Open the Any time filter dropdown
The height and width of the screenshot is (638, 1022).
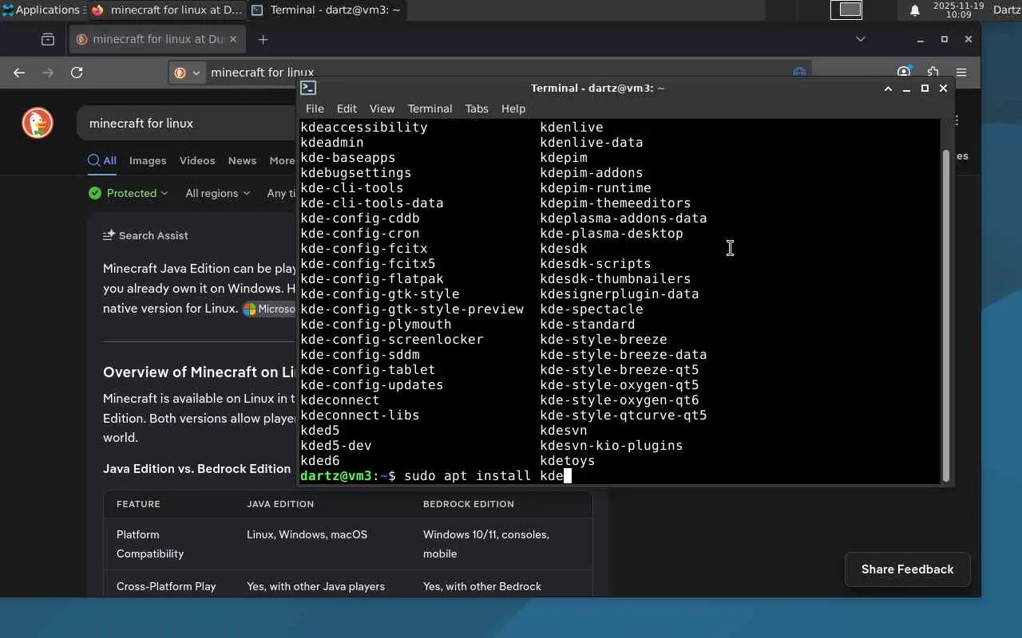click(x=282, y=193)
